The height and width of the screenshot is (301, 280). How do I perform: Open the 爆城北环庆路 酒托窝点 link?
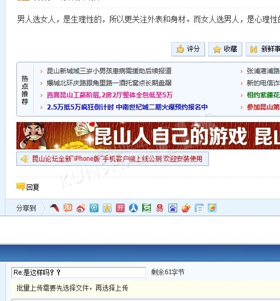tap(109, 83)
